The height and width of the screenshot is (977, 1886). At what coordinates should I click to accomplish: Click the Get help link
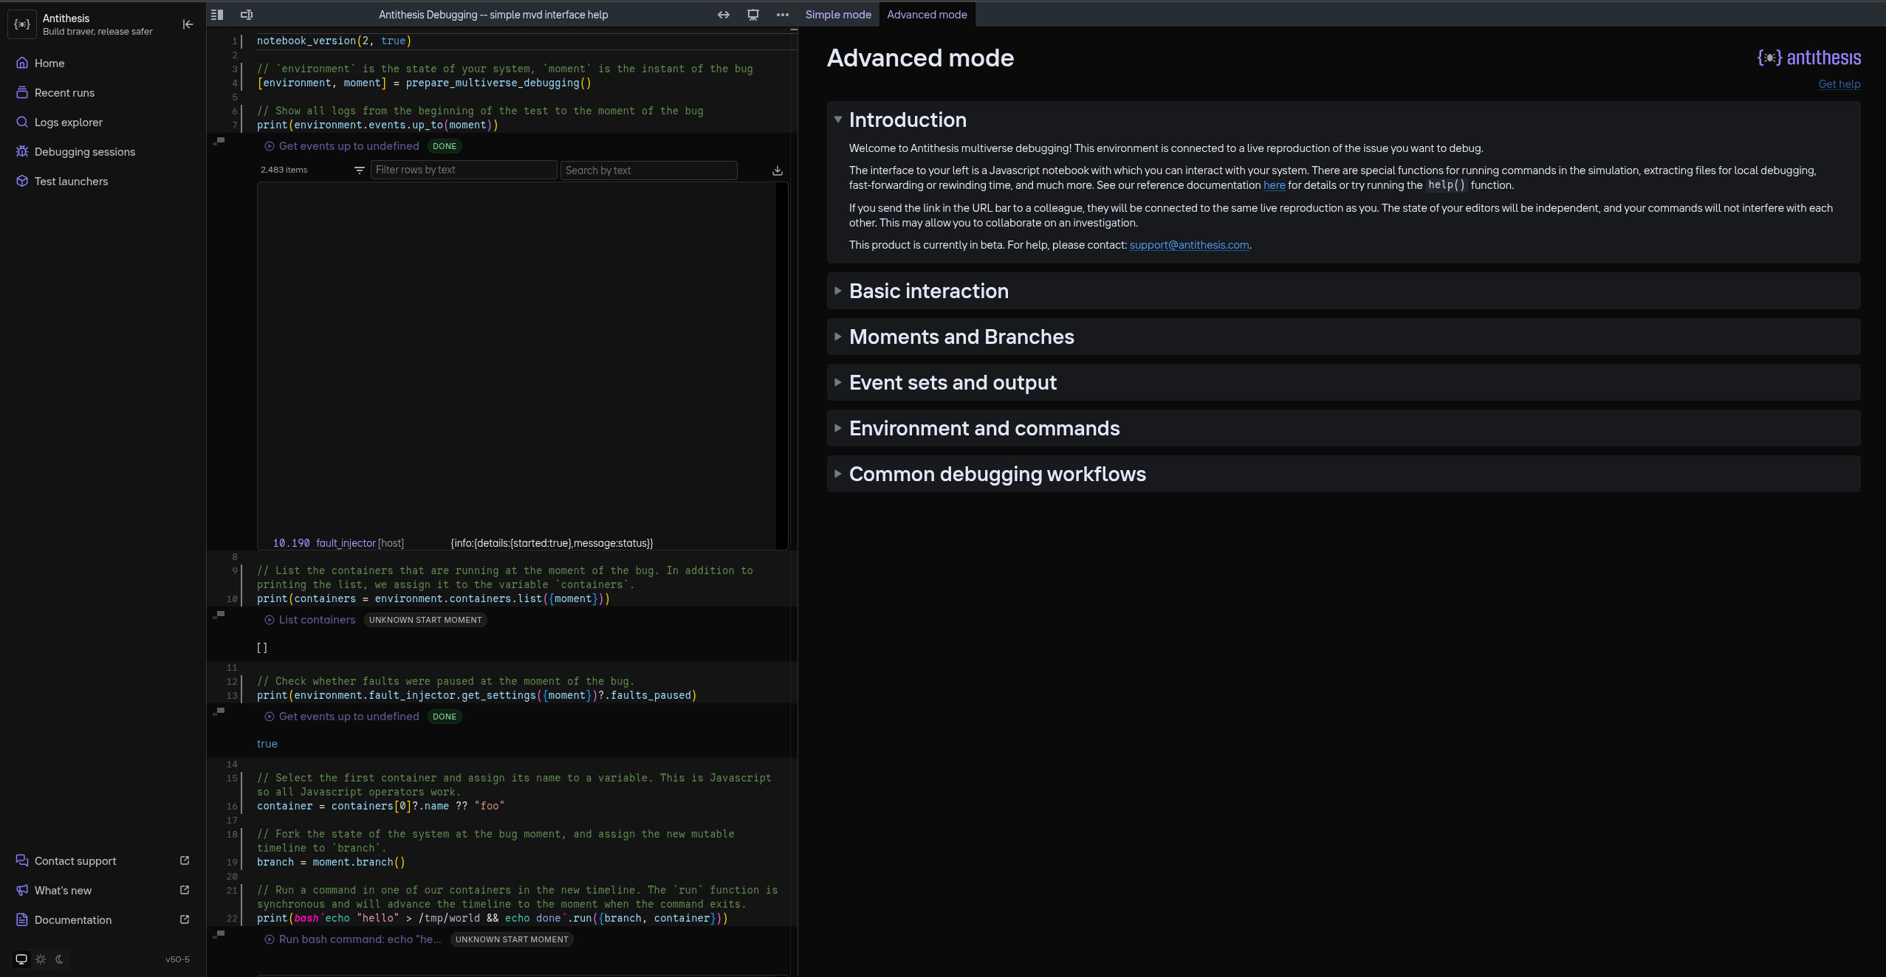pyautogui.click(x=1839, y=84)
